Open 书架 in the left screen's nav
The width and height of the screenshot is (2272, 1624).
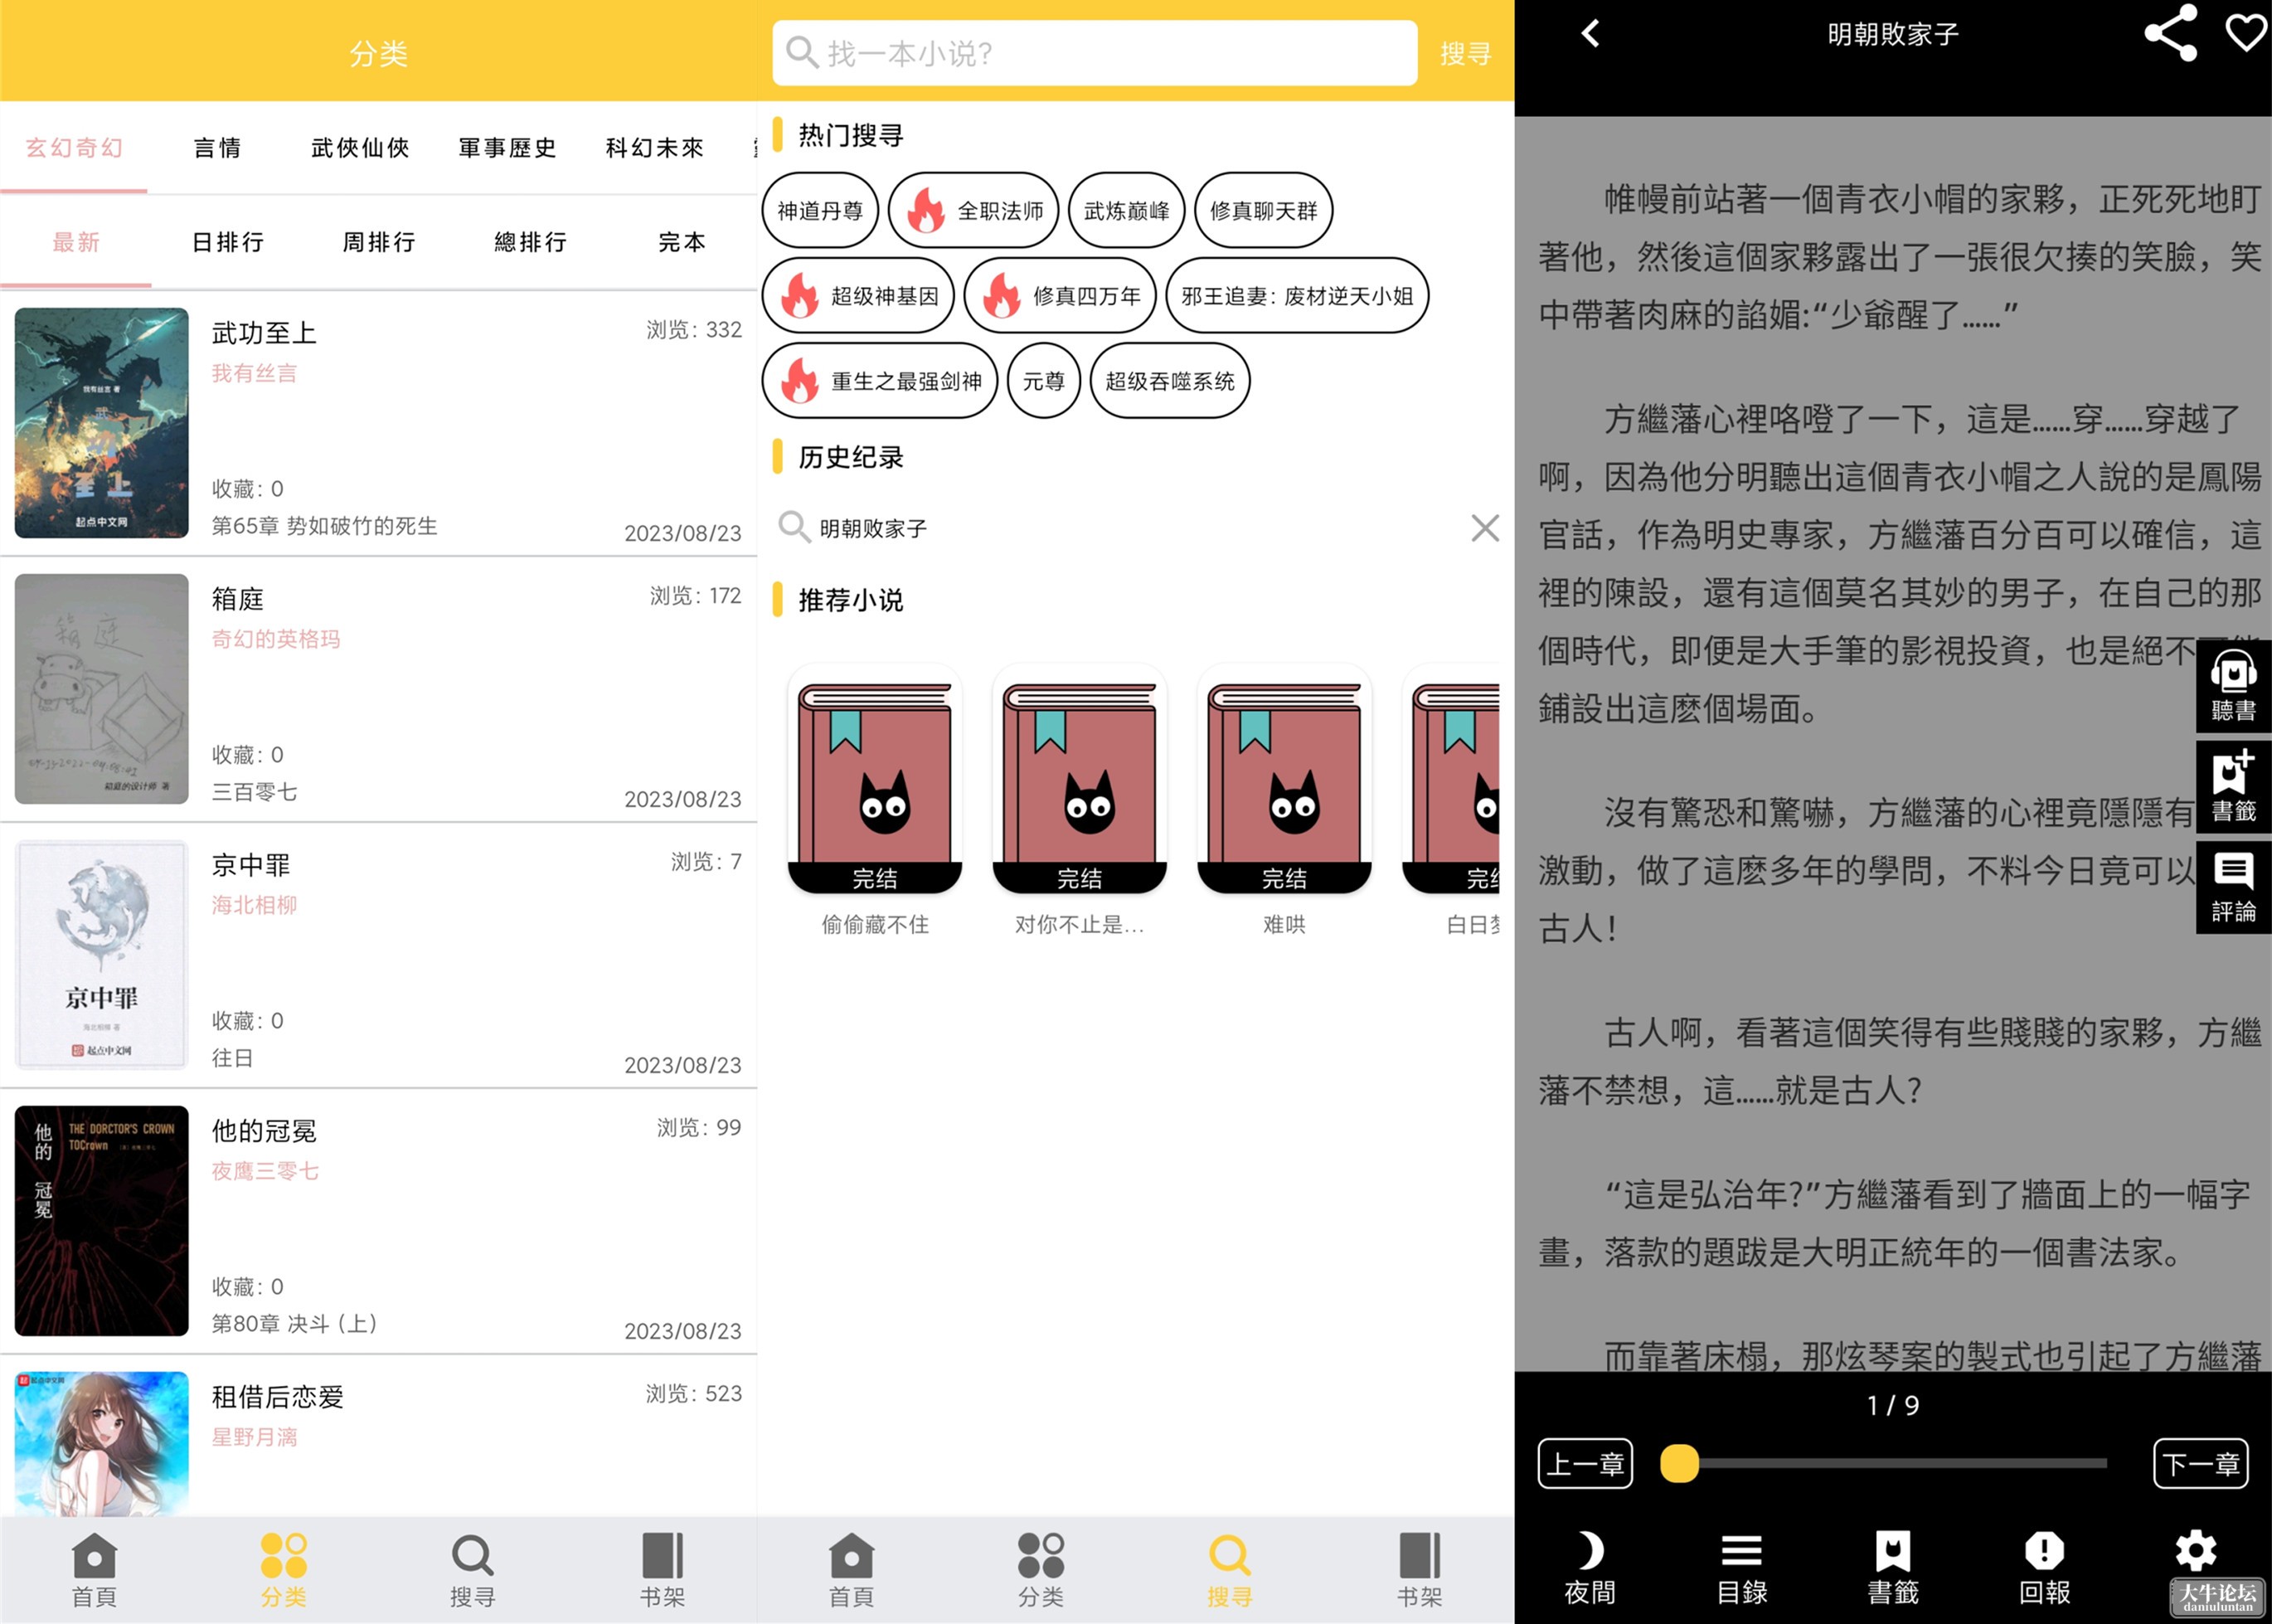[662, 1570]
